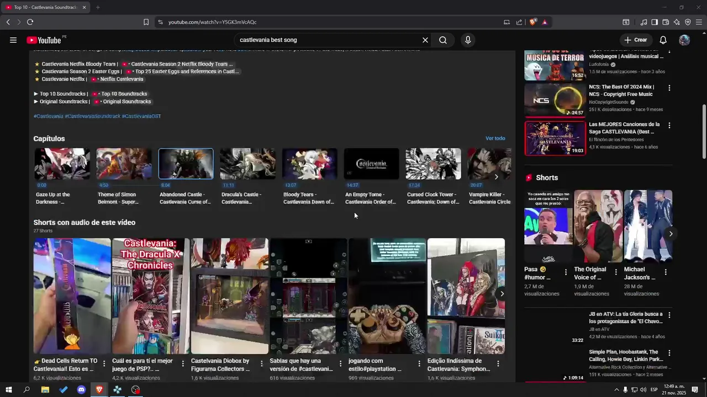Open options for Castelvania Diobox short
The image size is (707, 397).
(x=262, y=364)
